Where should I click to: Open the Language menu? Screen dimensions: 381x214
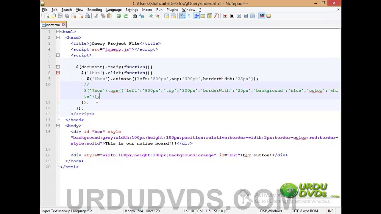coord(114,10)
